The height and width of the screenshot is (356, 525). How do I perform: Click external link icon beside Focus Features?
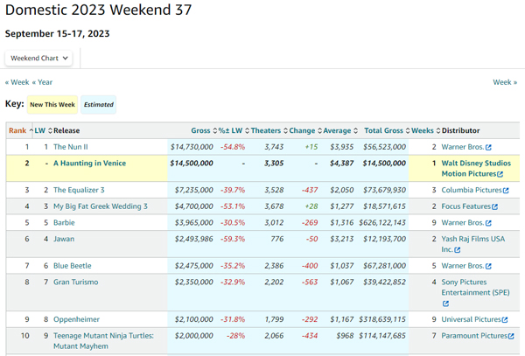point(495,206)
